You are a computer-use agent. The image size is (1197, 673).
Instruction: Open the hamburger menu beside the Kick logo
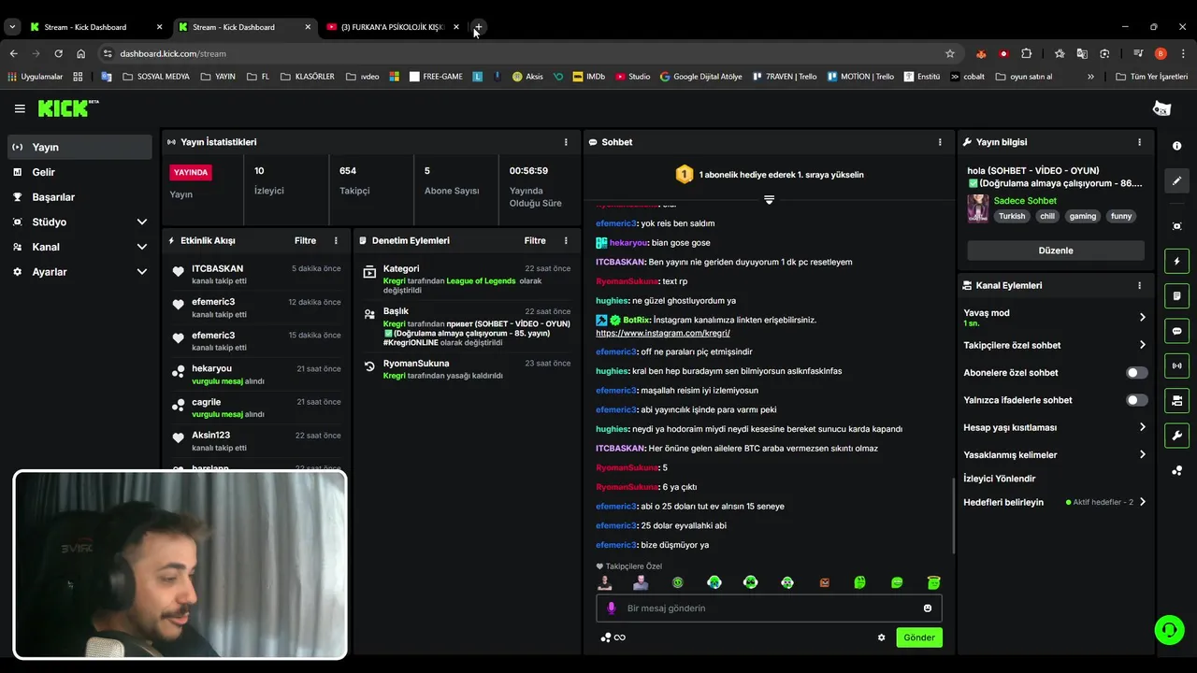20,108
